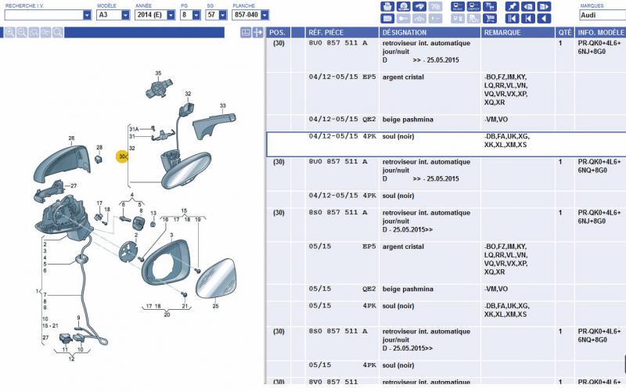626x392 pixels.
Task: Open the PG dropdown showing 8
Action: tap(196, 15)
